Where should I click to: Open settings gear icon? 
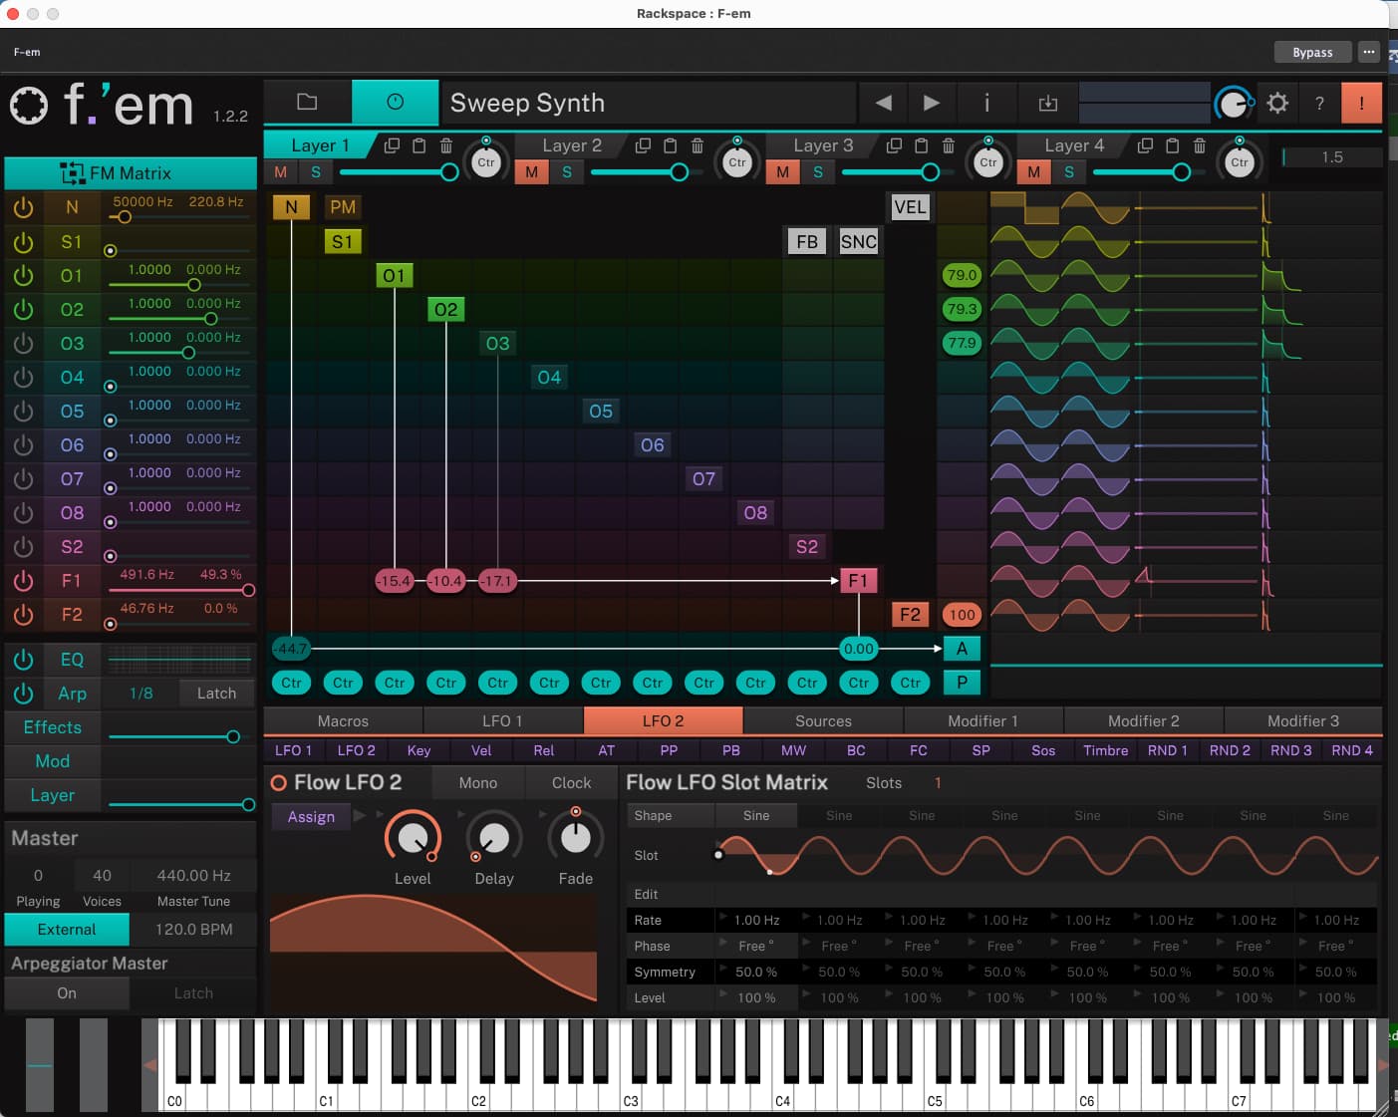click(1277, 103)
